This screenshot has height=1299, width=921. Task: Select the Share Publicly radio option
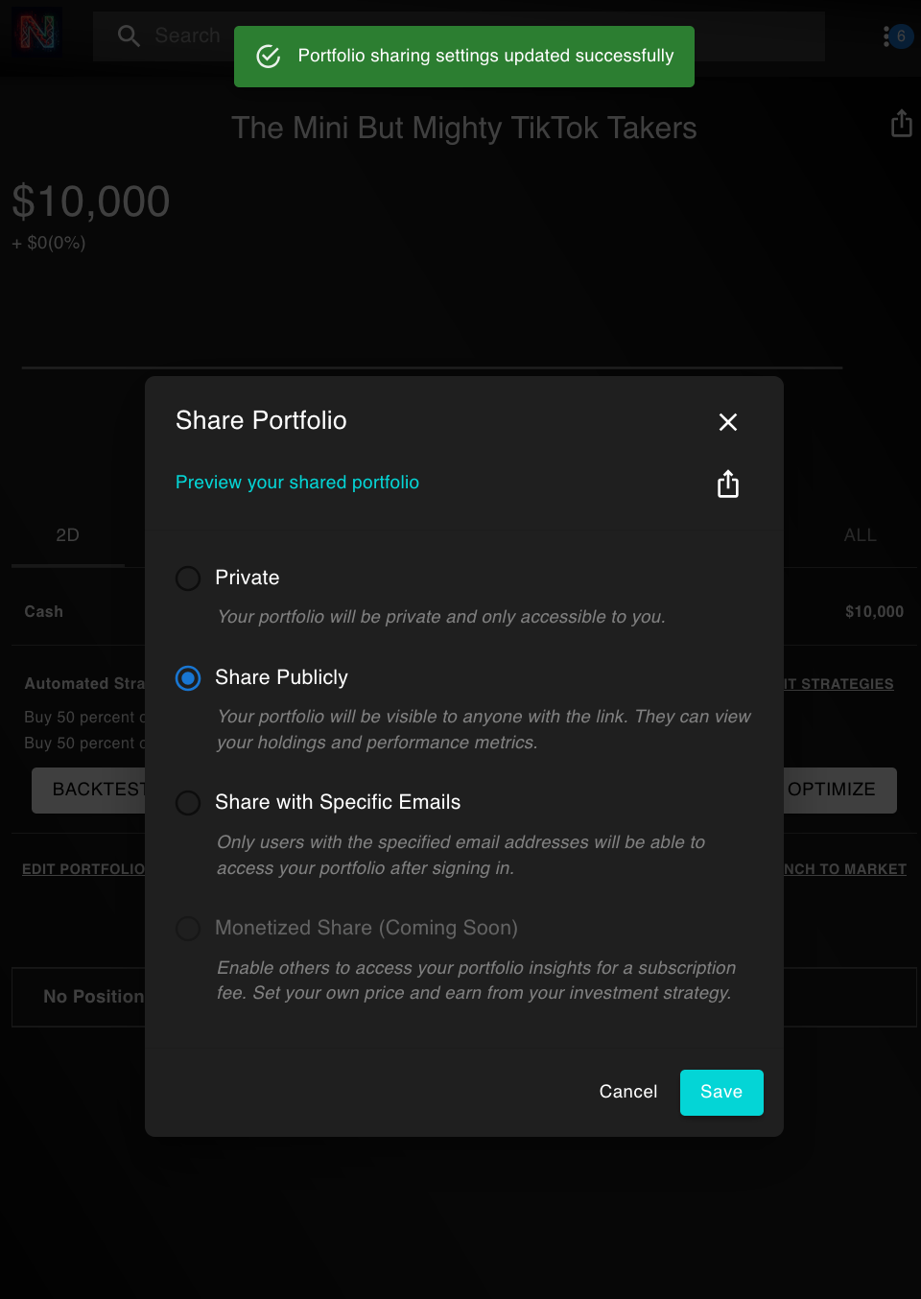188,678
